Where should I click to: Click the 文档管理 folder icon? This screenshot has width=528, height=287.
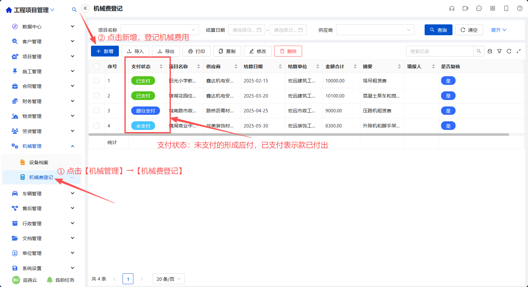(x=15, y=238)
